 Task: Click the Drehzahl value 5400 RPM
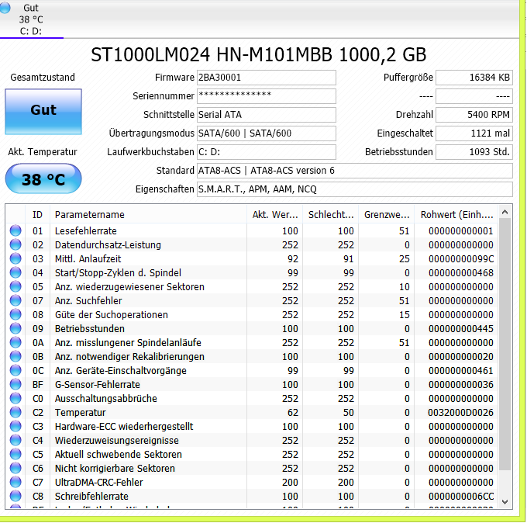474,115
